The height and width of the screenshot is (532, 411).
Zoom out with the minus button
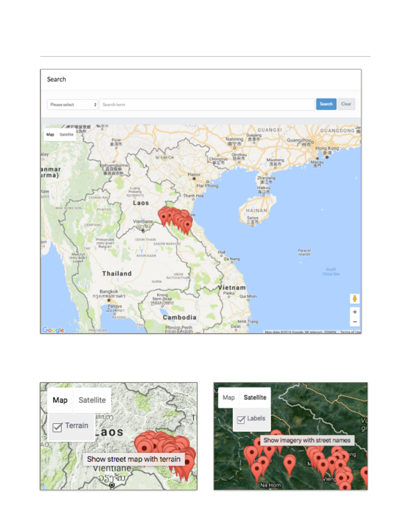point(355,322)
